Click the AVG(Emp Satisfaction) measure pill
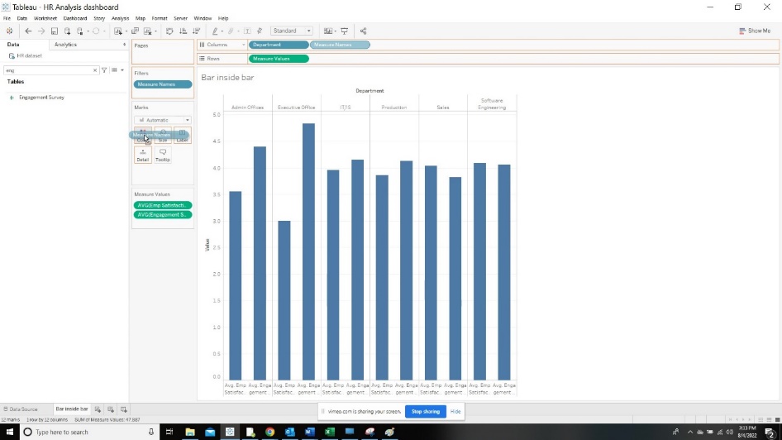This screenshot has width=782, height=440. pyautogui.click(x=163, y=205)
